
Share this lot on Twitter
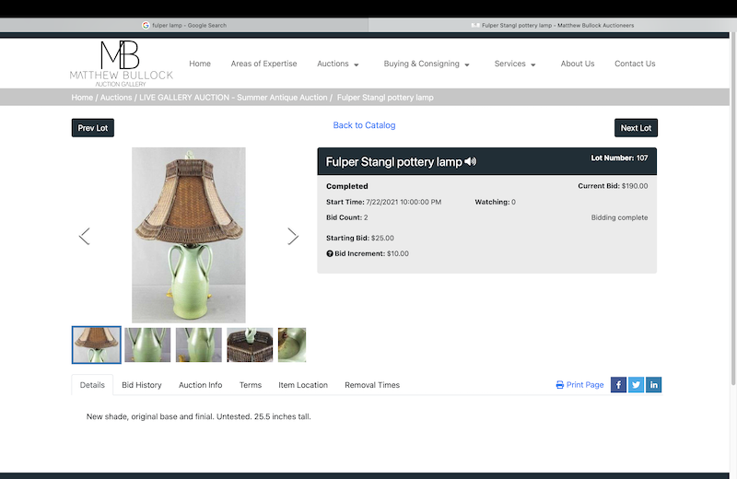636,385
